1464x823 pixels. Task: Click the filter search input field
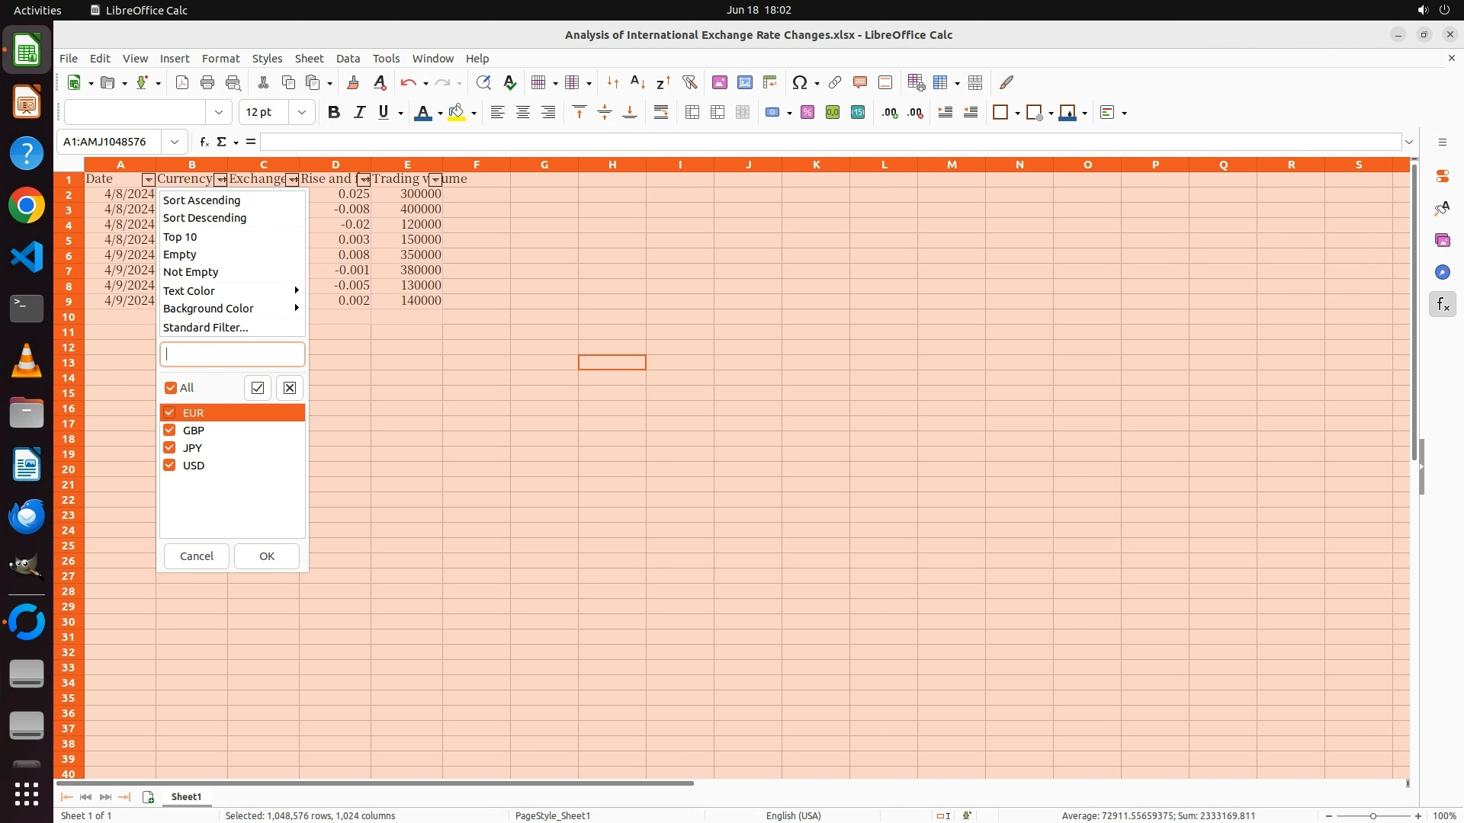(233, 354)
